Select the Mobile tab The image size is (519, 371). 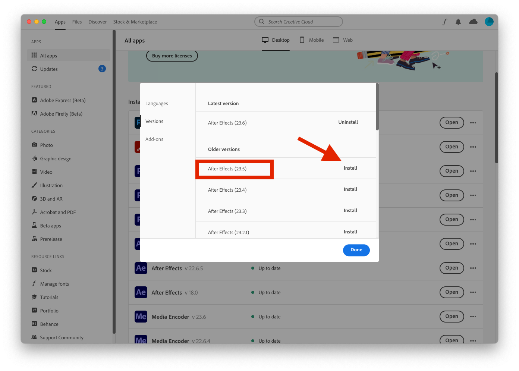(312, 40)
